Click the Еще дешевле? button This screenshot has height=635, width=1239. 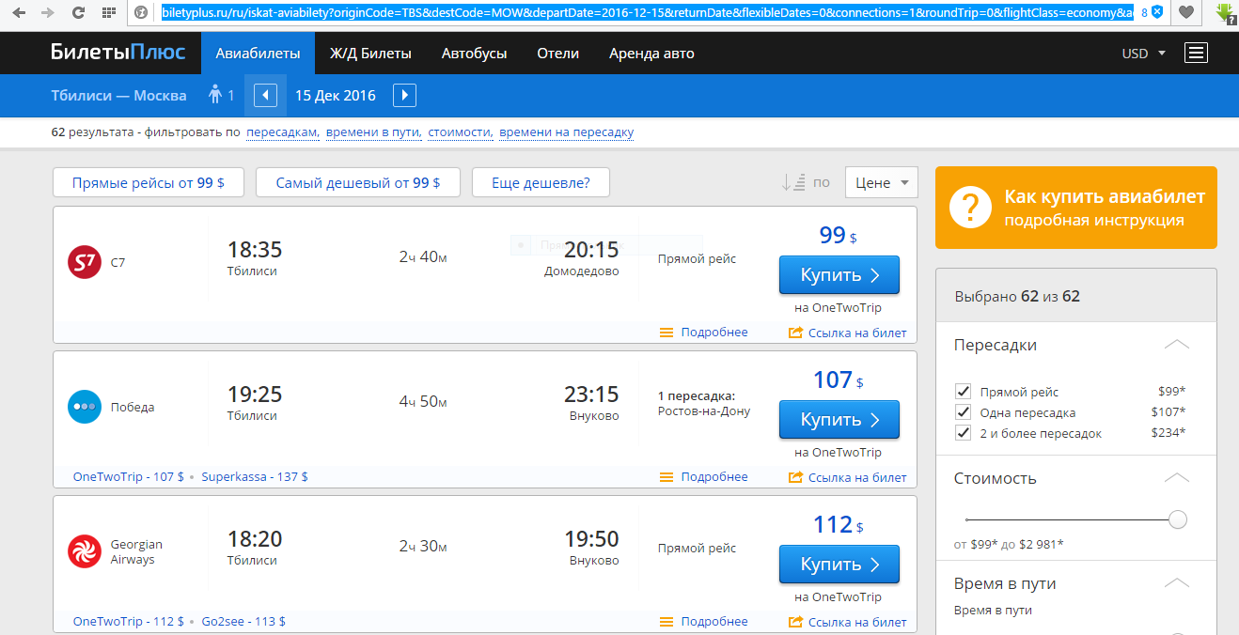tap(541, 182)
